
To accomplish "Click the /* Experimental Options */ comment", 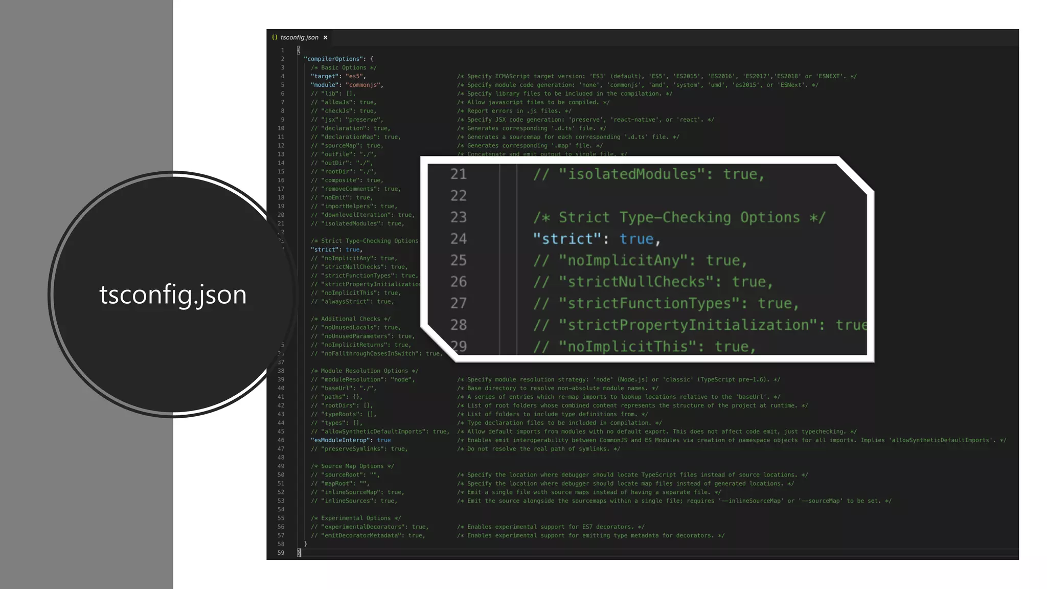I will coord(356,519).
